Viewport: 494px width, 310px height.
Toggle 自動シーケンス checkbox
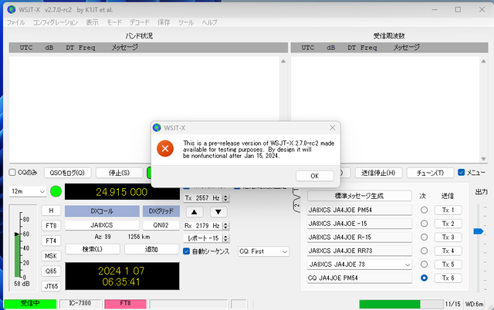tap(186, 251)
